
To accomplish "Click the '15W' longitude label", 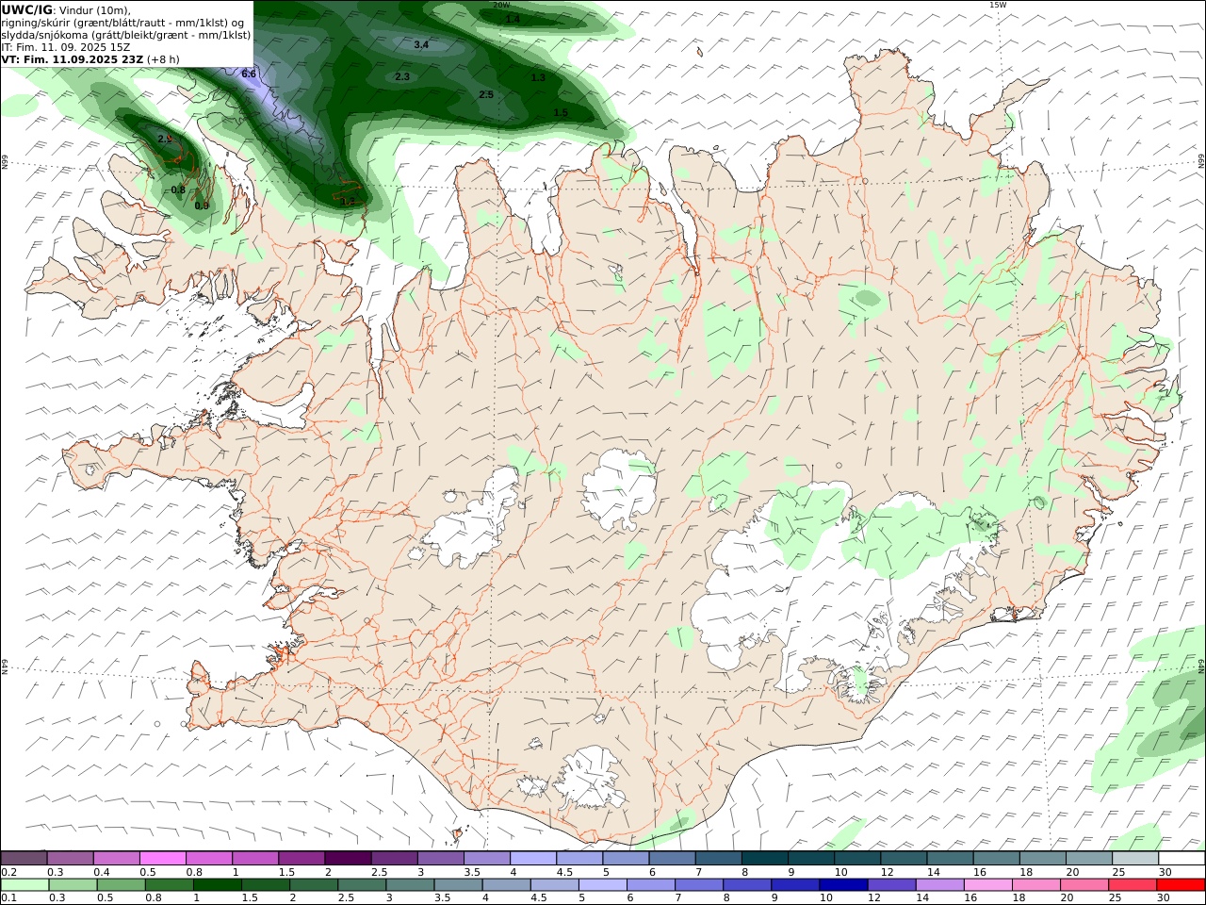I will click(x=998, y=5).
